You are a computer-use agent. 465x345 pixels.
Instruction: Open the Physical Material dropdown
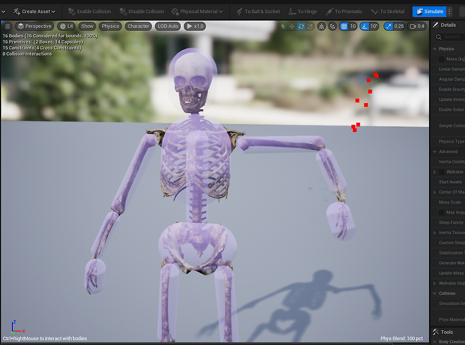click(197, 12)
